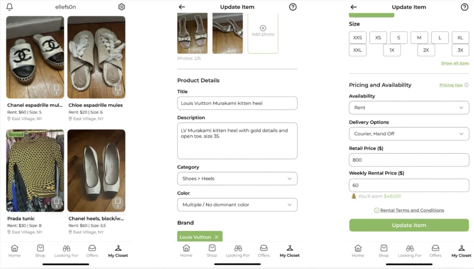Open the Chanel heels black/white photo
The width and height of the screenshot is (474, 269).
tap(96, 171)
